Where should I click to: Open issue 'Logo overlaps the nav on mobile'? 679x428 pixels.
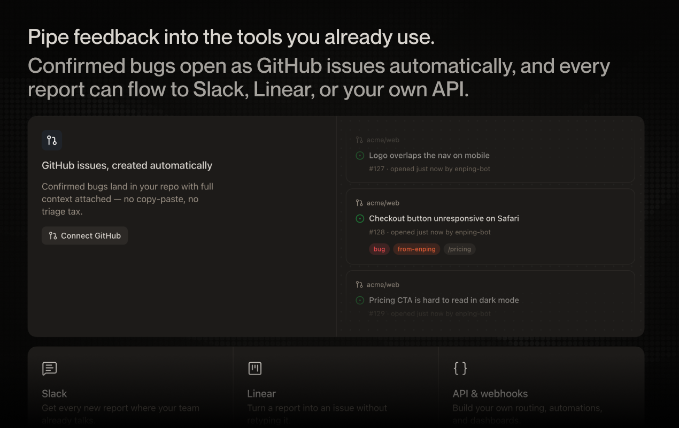pyautogui.click(x=429, y=156)
